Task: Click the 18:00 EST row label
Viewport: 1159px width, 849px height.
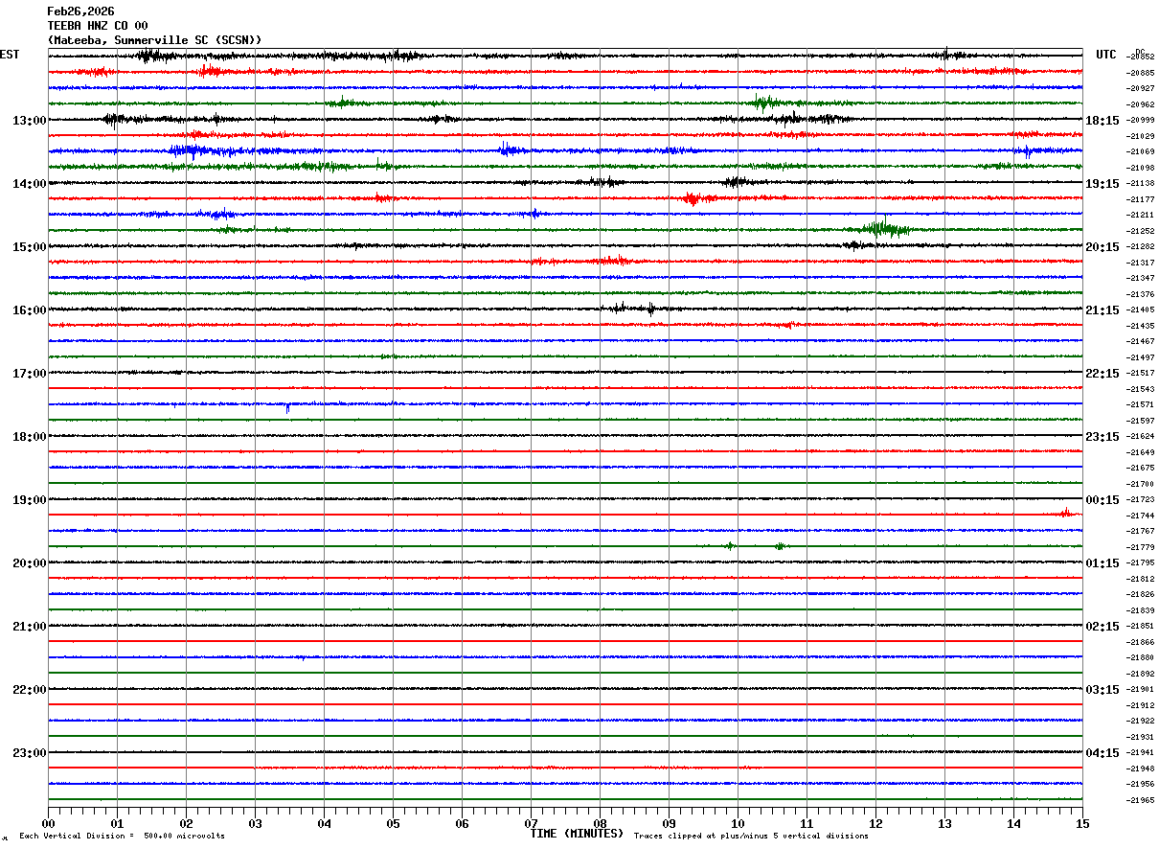Action: point(30,437)
